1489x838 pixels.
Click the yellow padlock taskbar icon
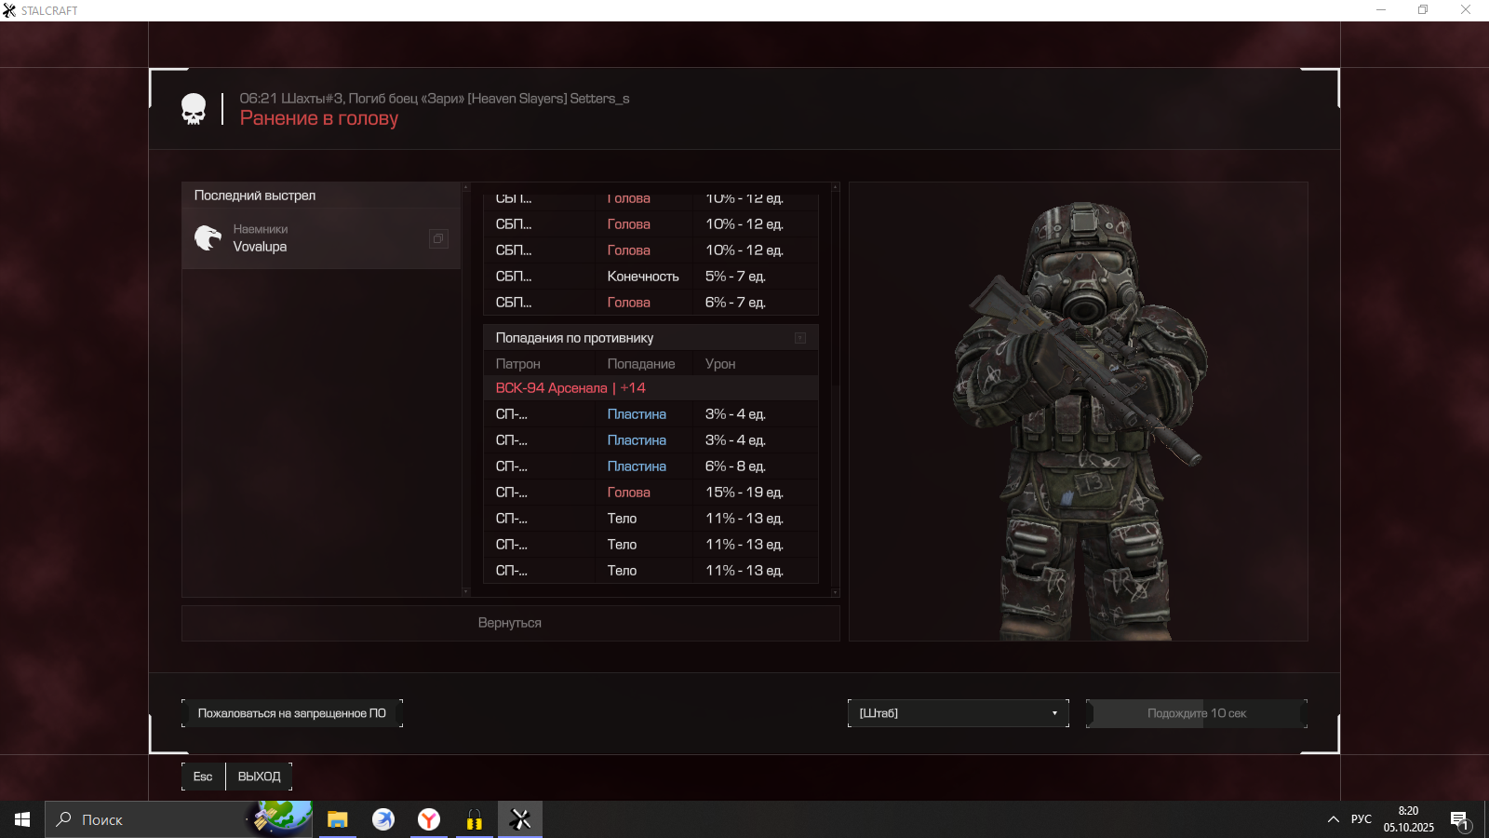pos(475,819)
